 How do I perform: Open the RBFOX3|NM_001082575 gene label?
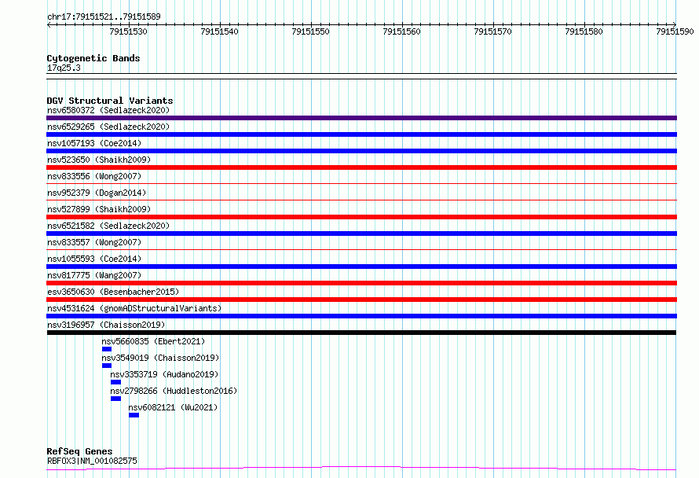pos(92,461)
